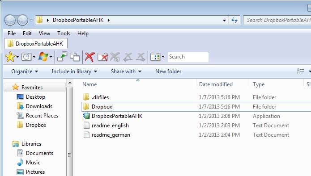Open the View menu
Image resolution: width=311 pixels, height=176 pixels.
[x=44, y=34]
